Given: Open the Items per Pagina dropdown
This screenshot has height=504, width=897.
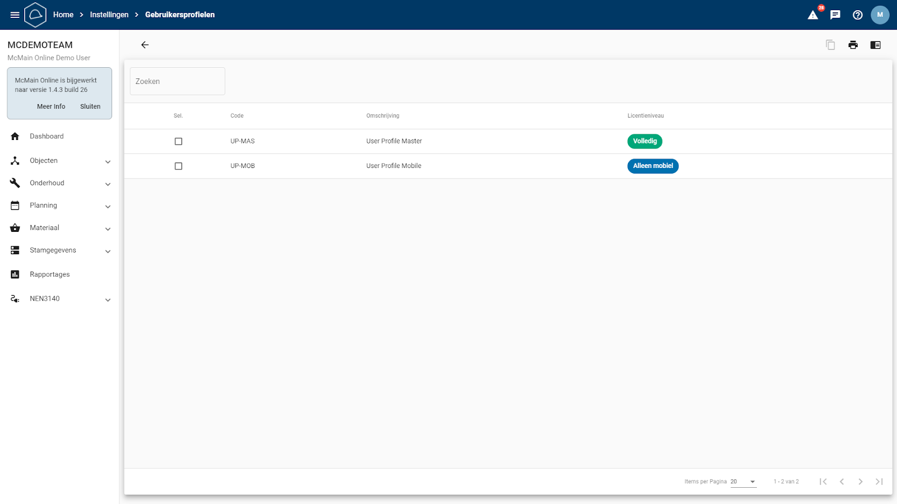Looking at the screenshot, I should click(743, 482).
